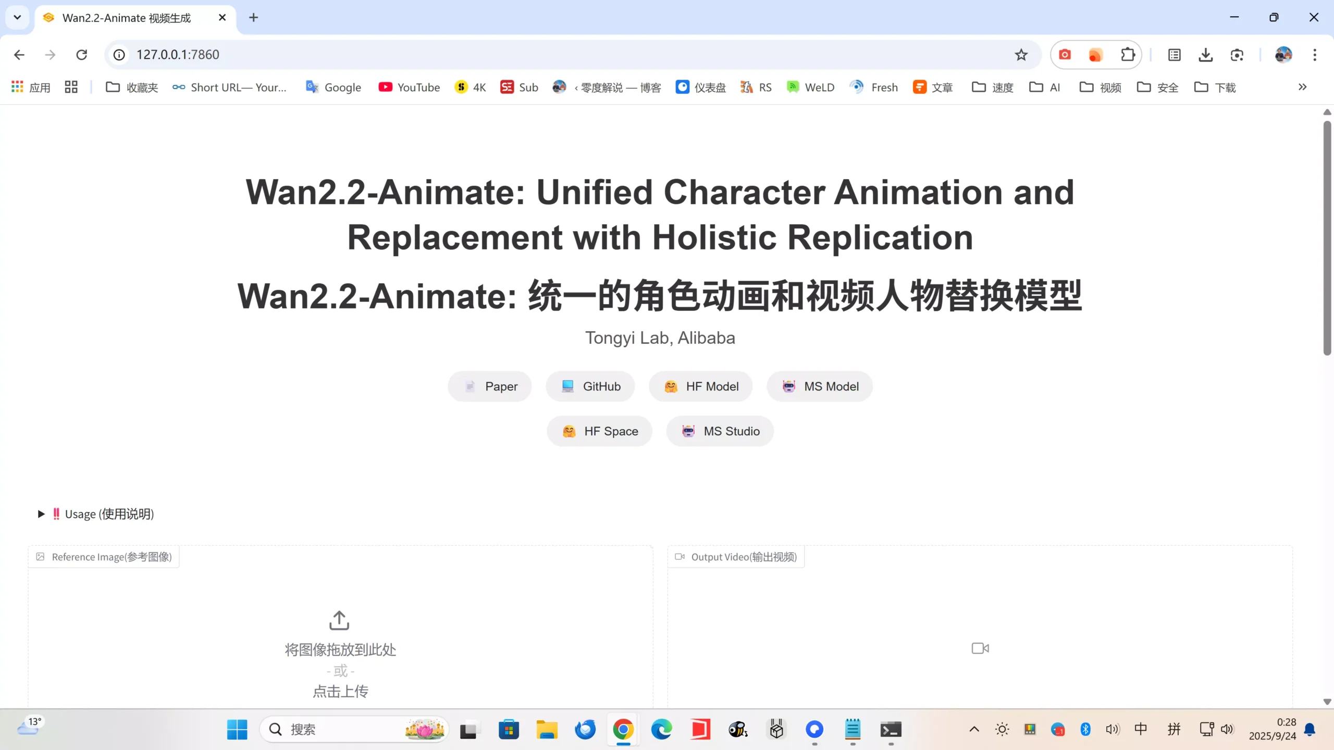Open the volume control in the system tray
The width and height of the screenshot is (1334, 750).
(1112, 729)
